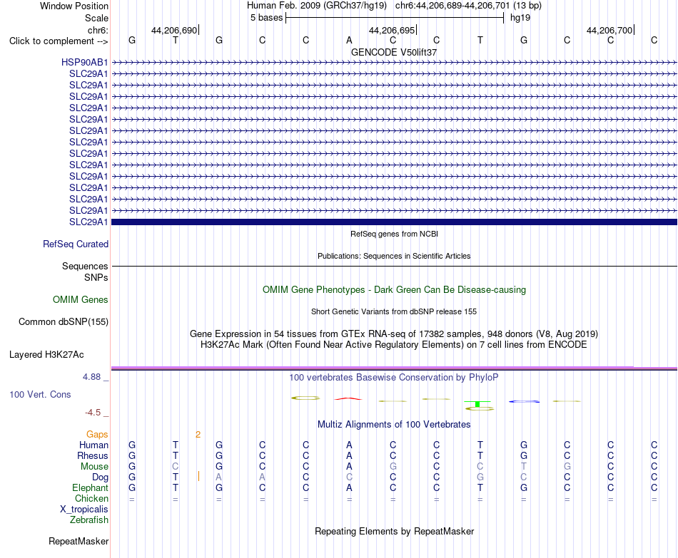Click 'Multiz Alignments of 100 Vertebrates' title
678x558 pixels.
(394, 425)
